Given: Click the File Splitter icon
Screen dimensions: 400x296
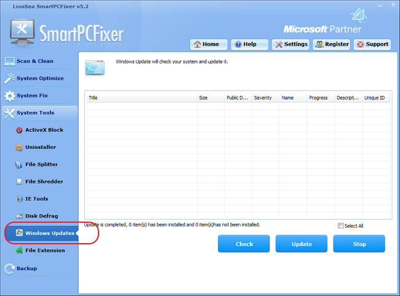Looking at the screenshot, I should point(18,165).
